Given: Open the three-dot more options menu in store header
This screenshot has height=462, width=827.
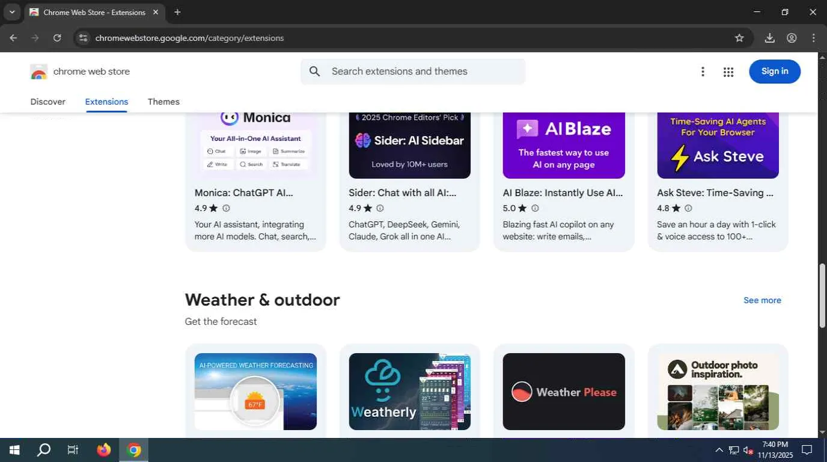Looking at the screenshot, I should tap(703, 72).
